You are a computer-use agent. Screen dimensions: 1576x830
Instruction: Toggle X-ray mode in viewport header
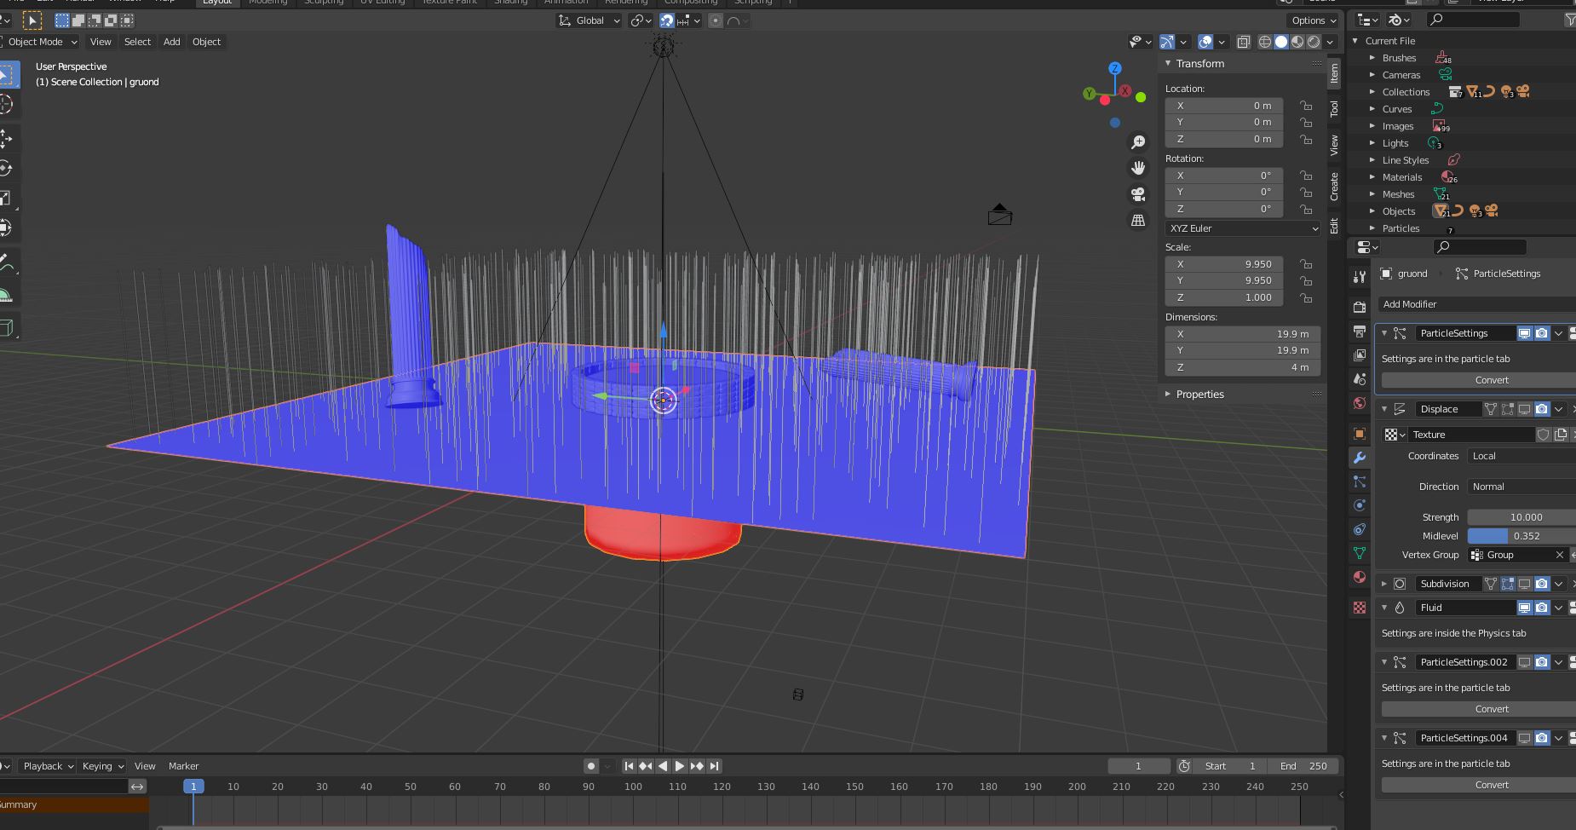coord(1244,42)
